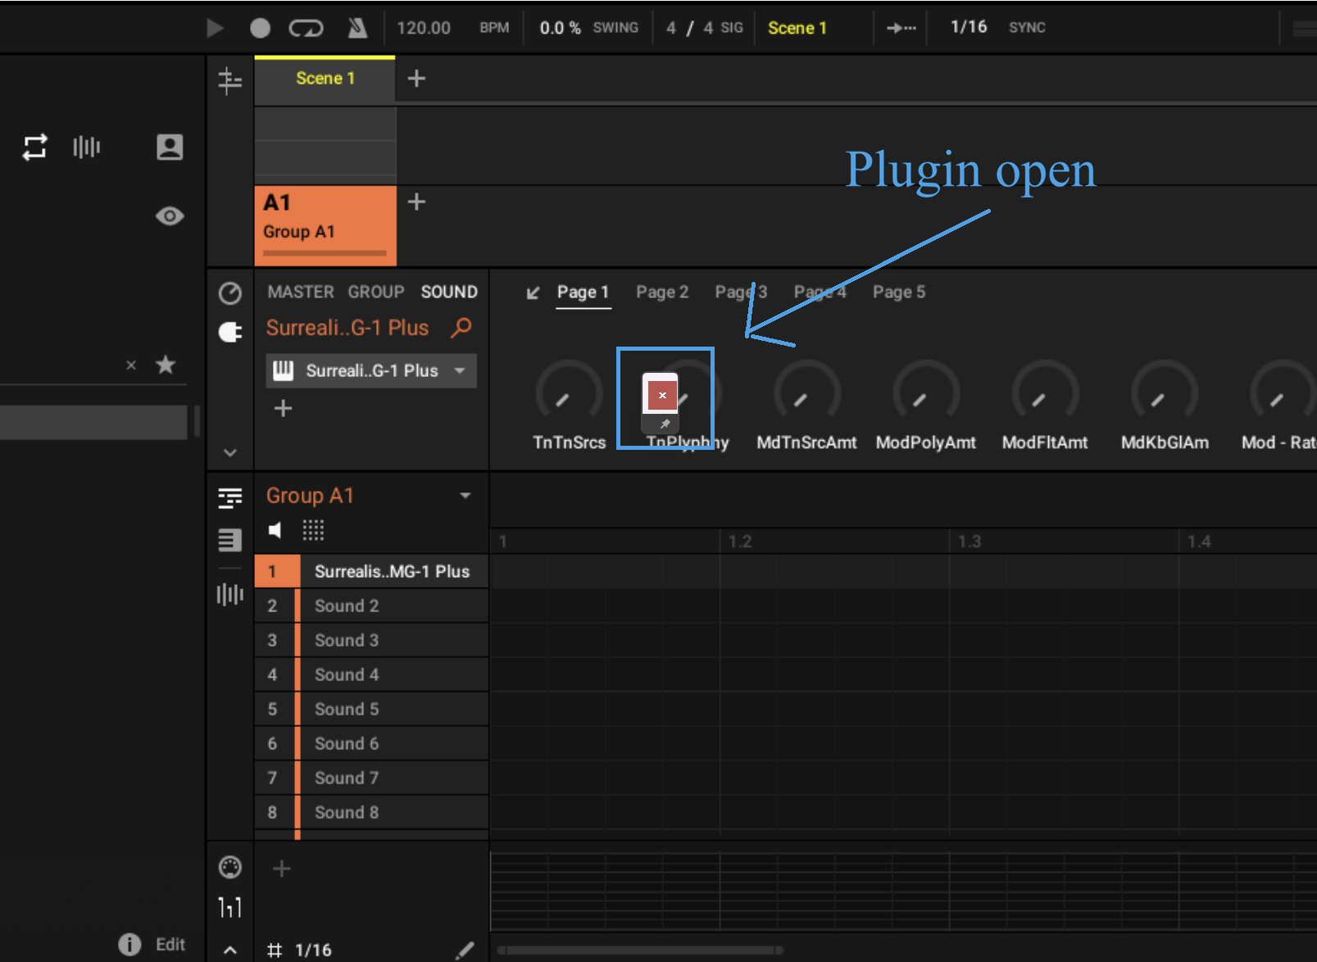
Task: Clear search with the x icon
Action: (131, 365)
